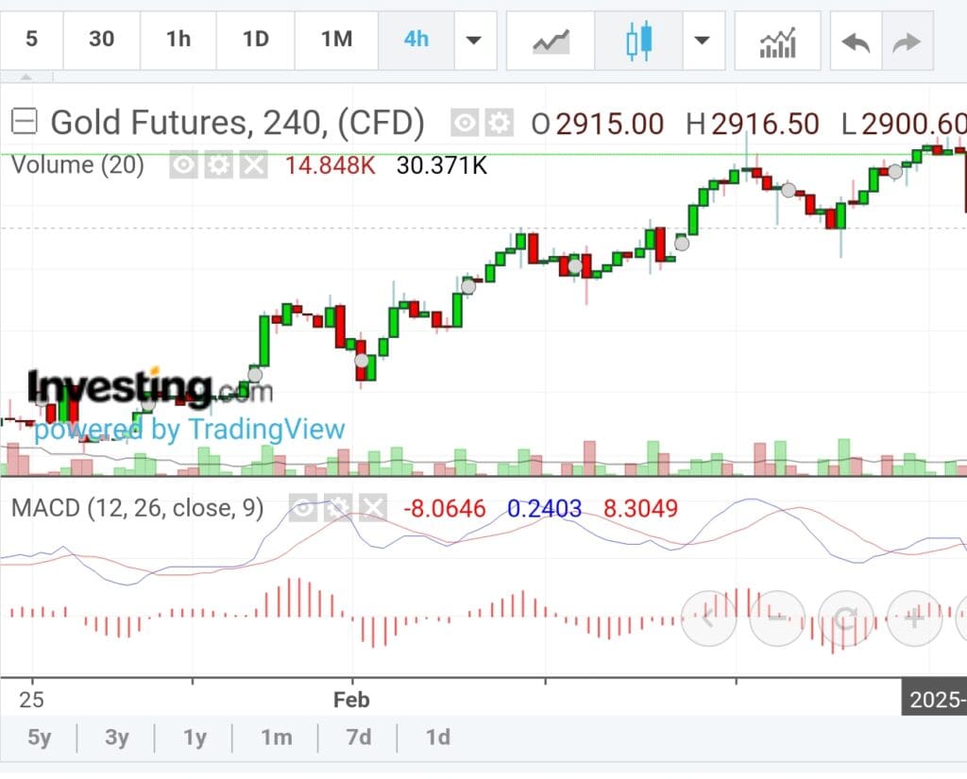967x779 pixels.
Task: Click MACD line value 0.2403
Action: [x=545, y=508]
